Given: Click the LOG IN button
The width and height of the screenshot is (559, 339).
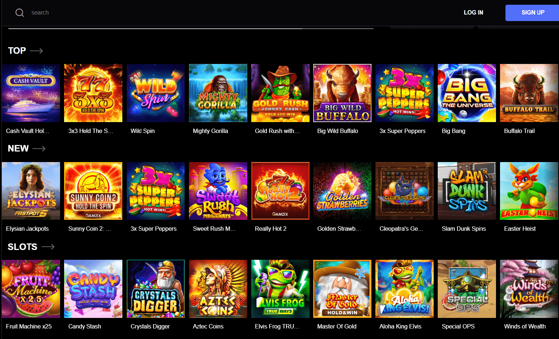Looking at the screenshot, I should pos(473,13).
